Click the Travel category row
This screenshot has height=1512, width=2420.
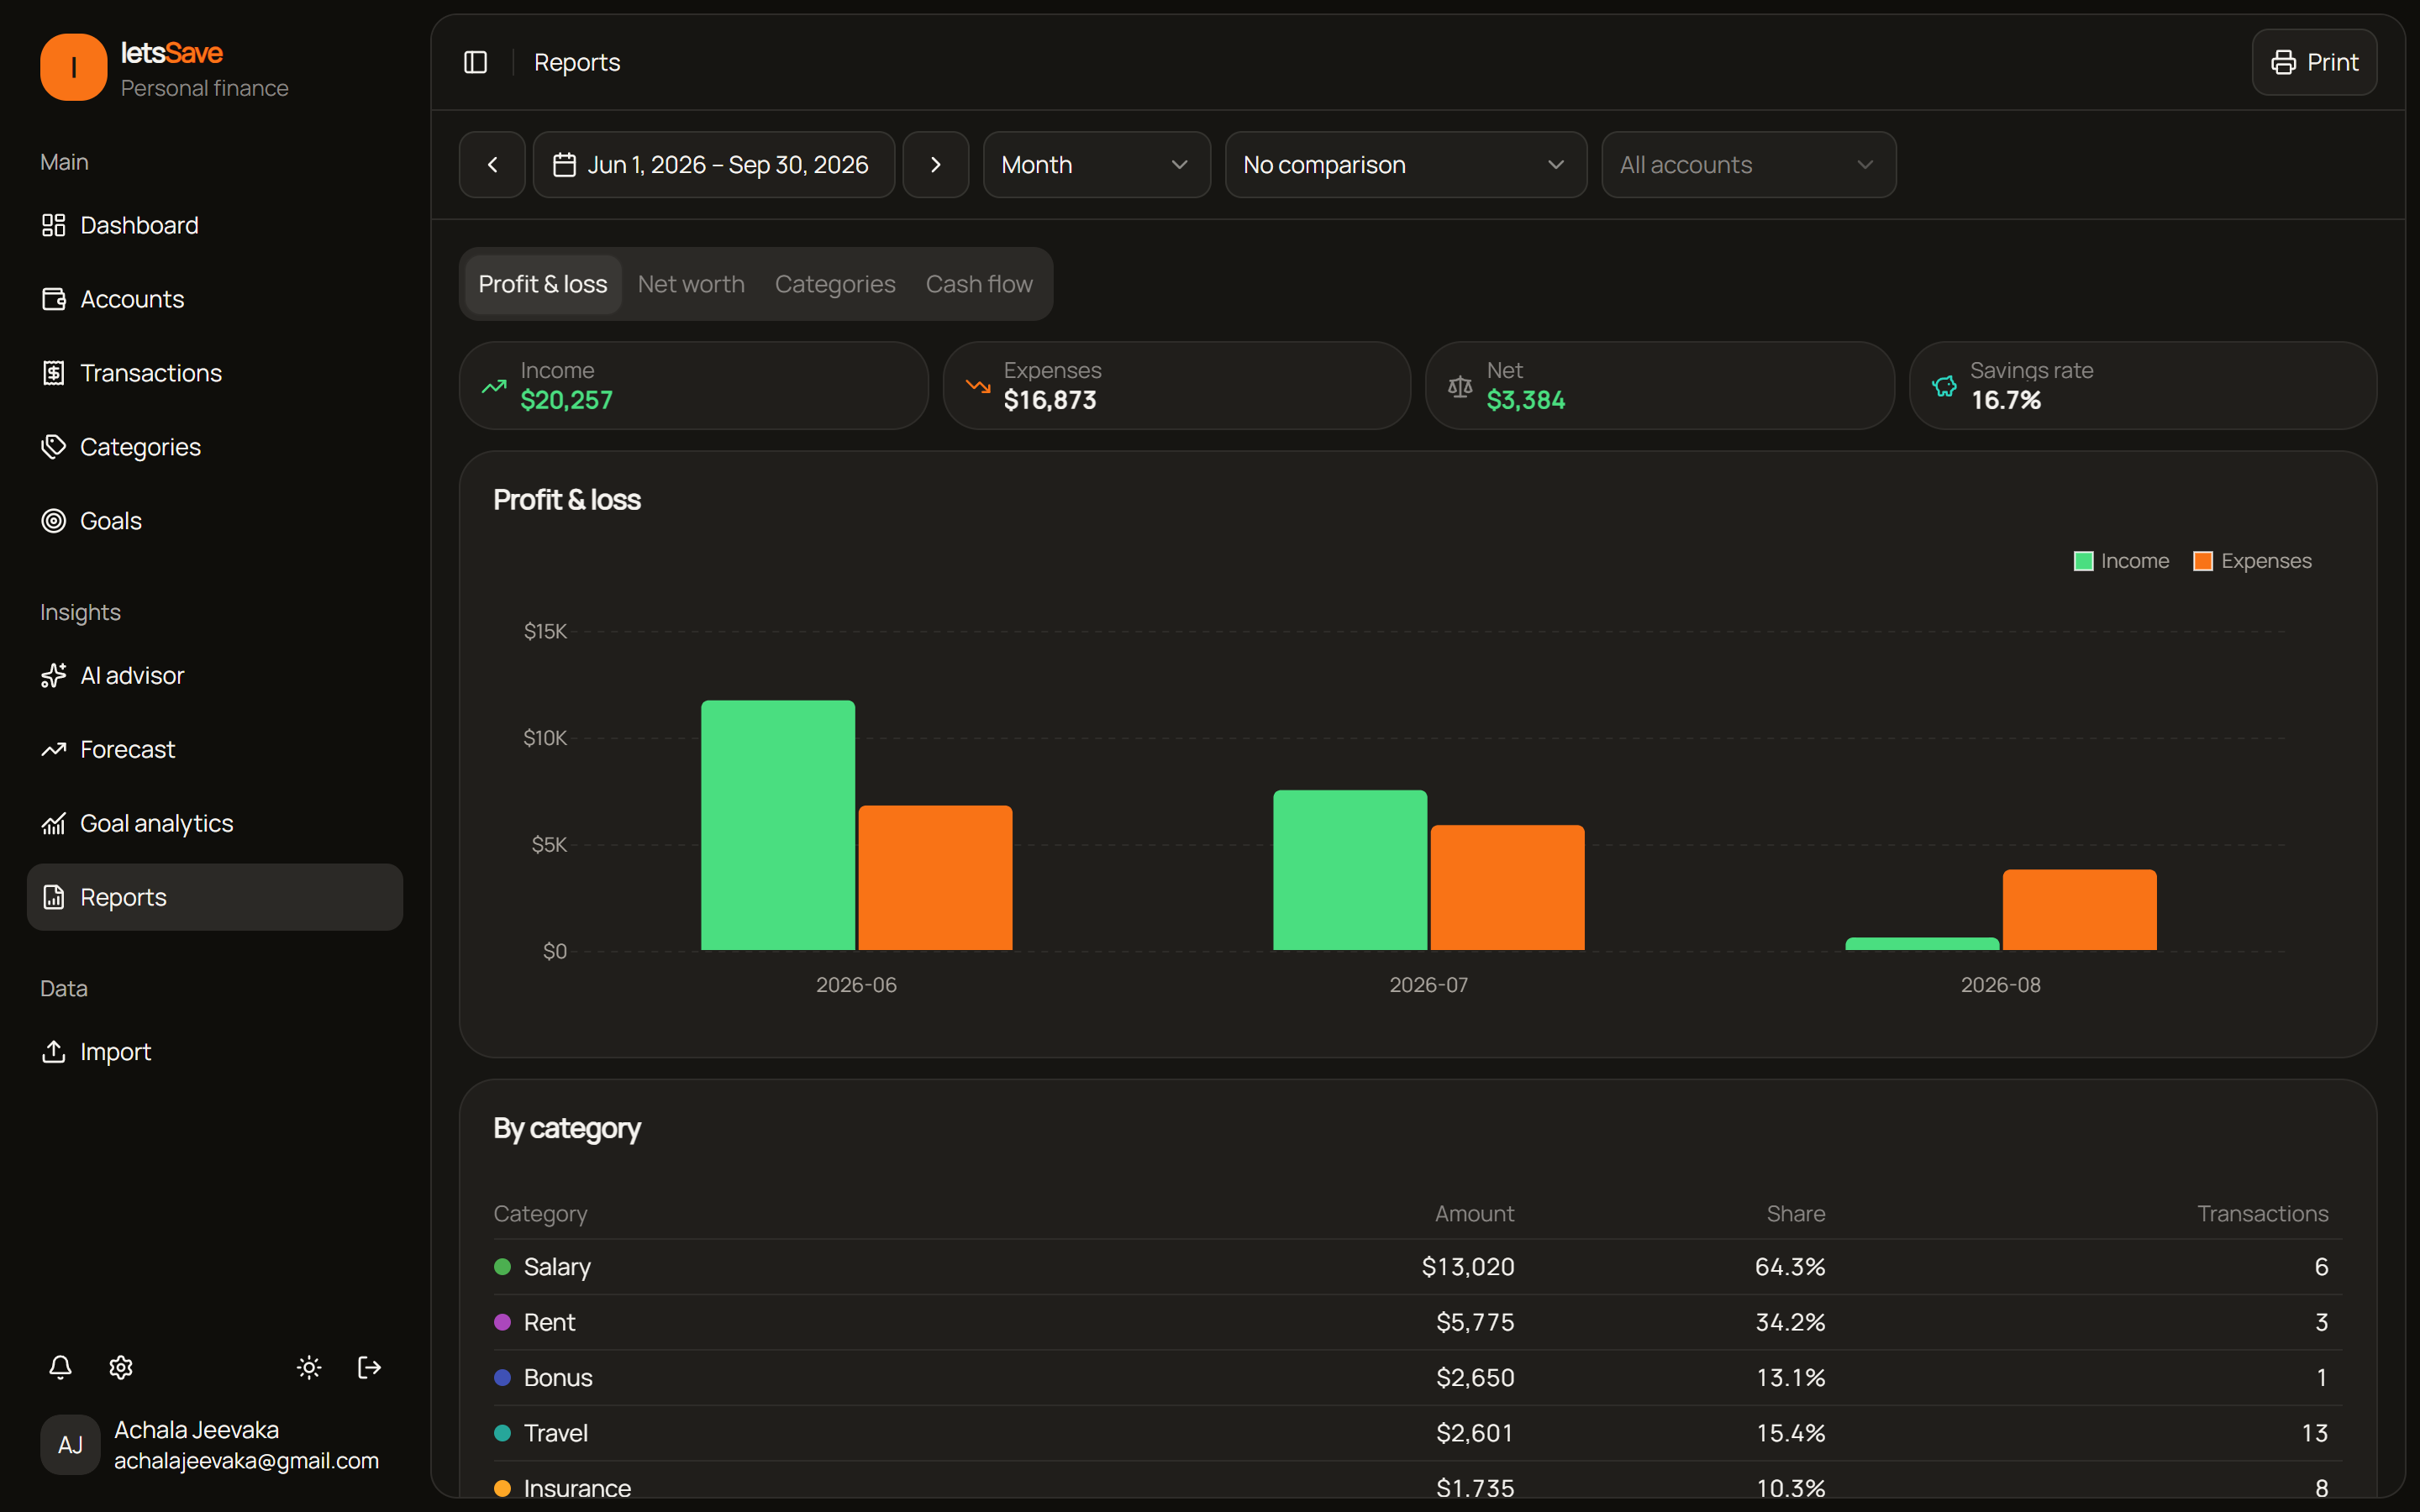1417,1433
